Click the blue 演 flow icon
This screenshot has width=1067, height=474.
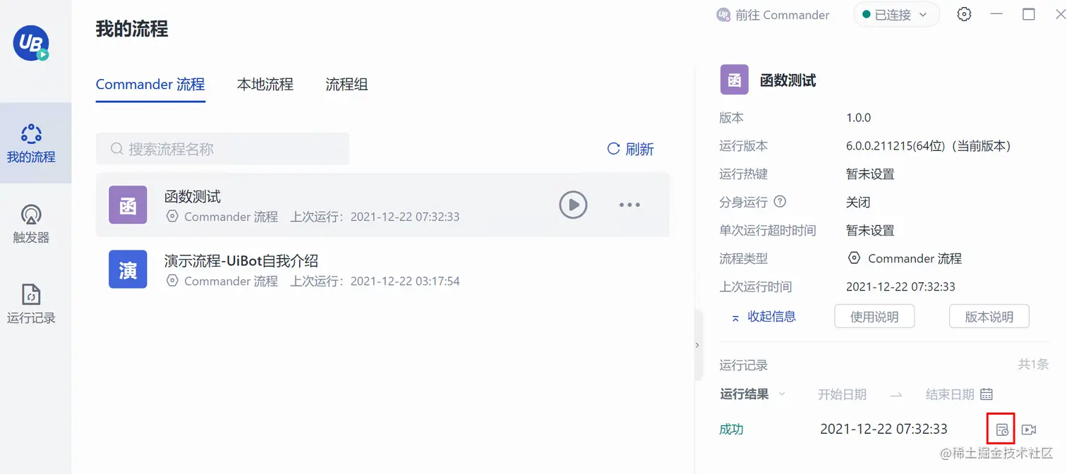[128, 269]
